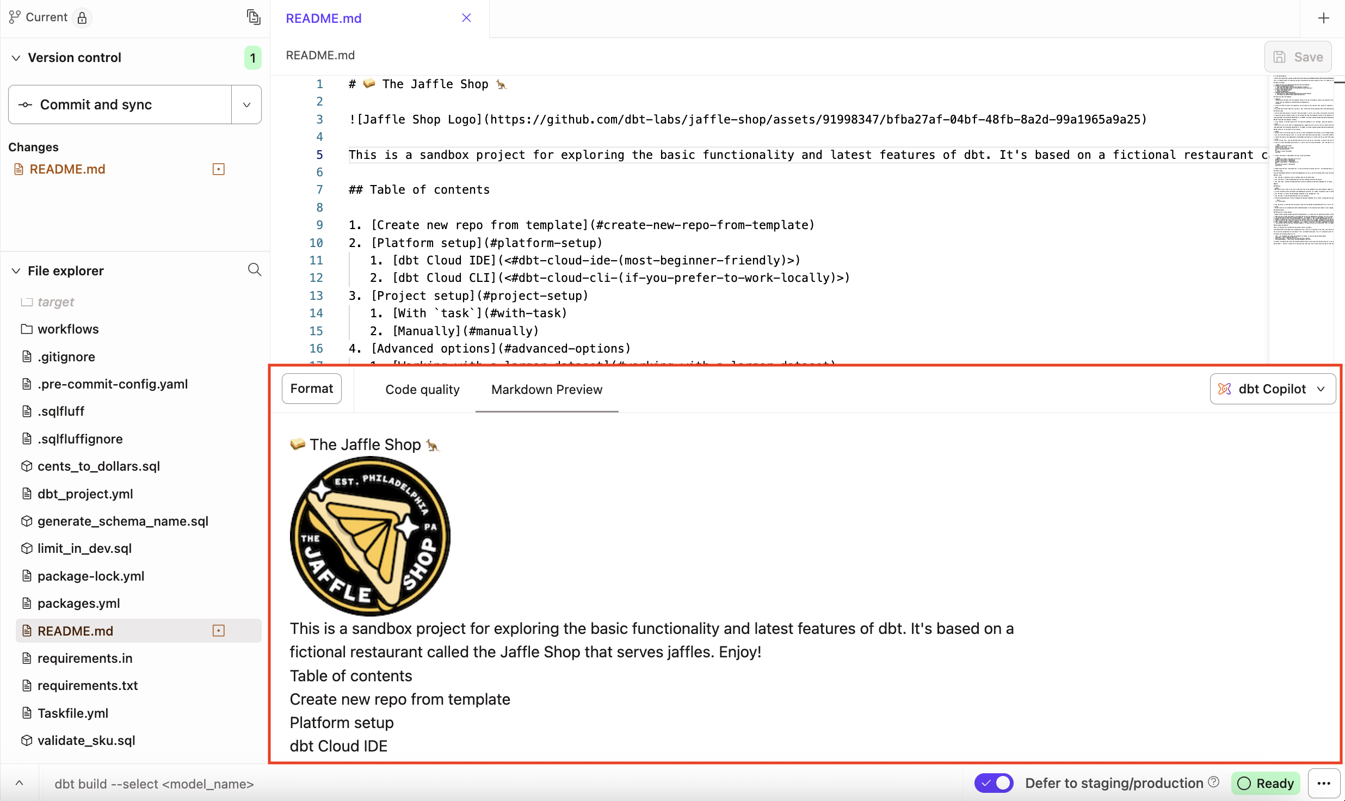
Task: Click the branch icon next to Current
Action: tap(14, 17)
